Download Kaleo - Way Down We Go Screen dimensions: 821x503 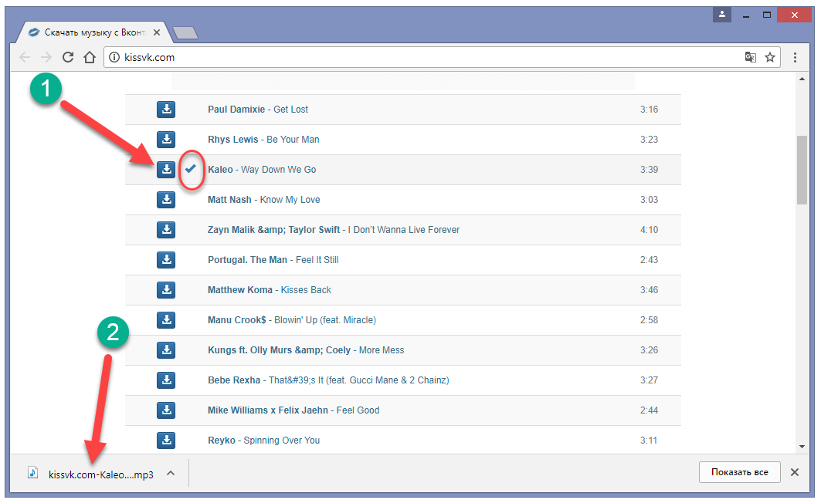coord(166,170)
